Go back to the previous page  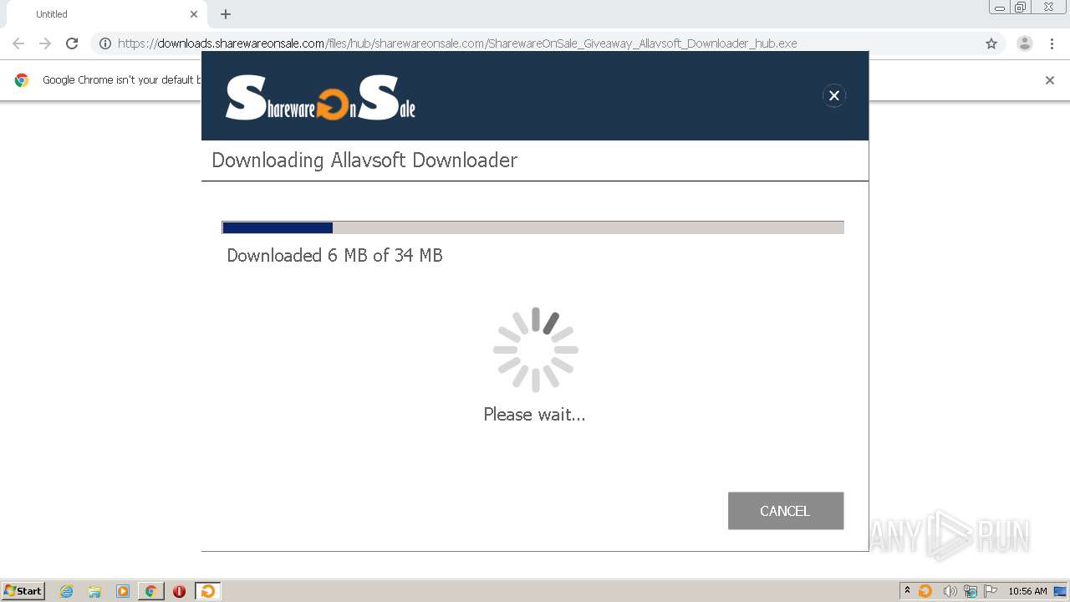click(18, 43)
